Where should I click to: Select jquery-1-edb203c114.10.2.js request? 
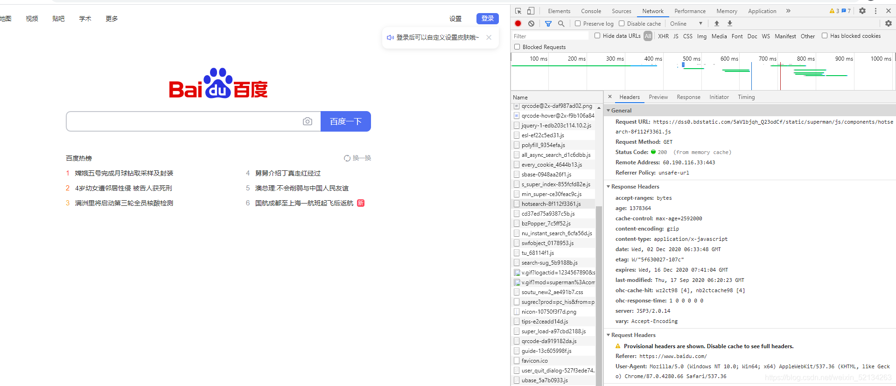[553, 126]
